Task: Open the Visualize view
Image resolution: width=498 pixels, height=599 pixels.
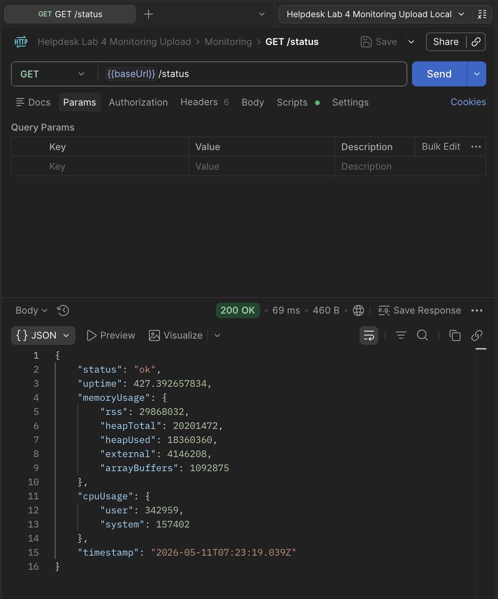Action: point(176,335)
